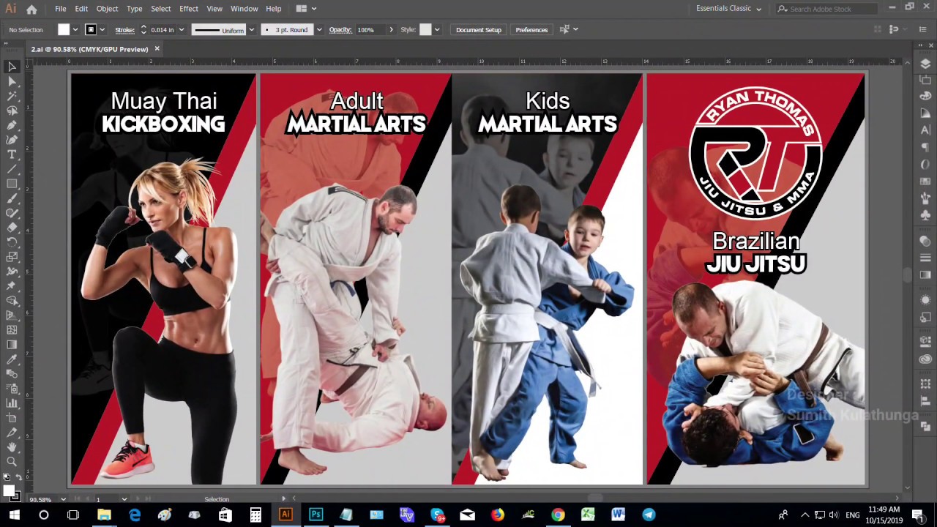Open the Effect menu
The width and height of the screenshot is (937, 527).
pos(188,9)
